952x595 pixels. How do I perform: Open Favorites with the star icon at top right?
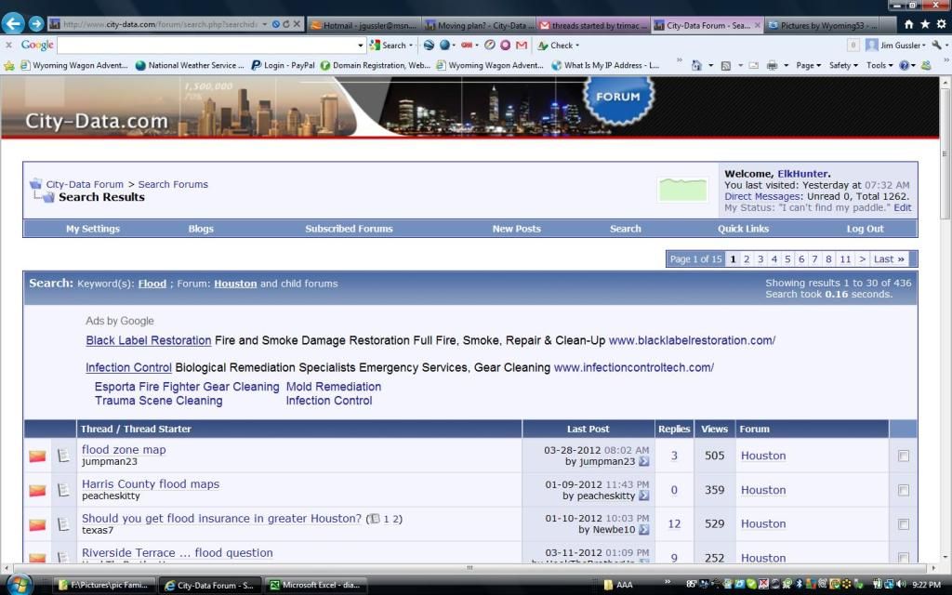[925, 24]
